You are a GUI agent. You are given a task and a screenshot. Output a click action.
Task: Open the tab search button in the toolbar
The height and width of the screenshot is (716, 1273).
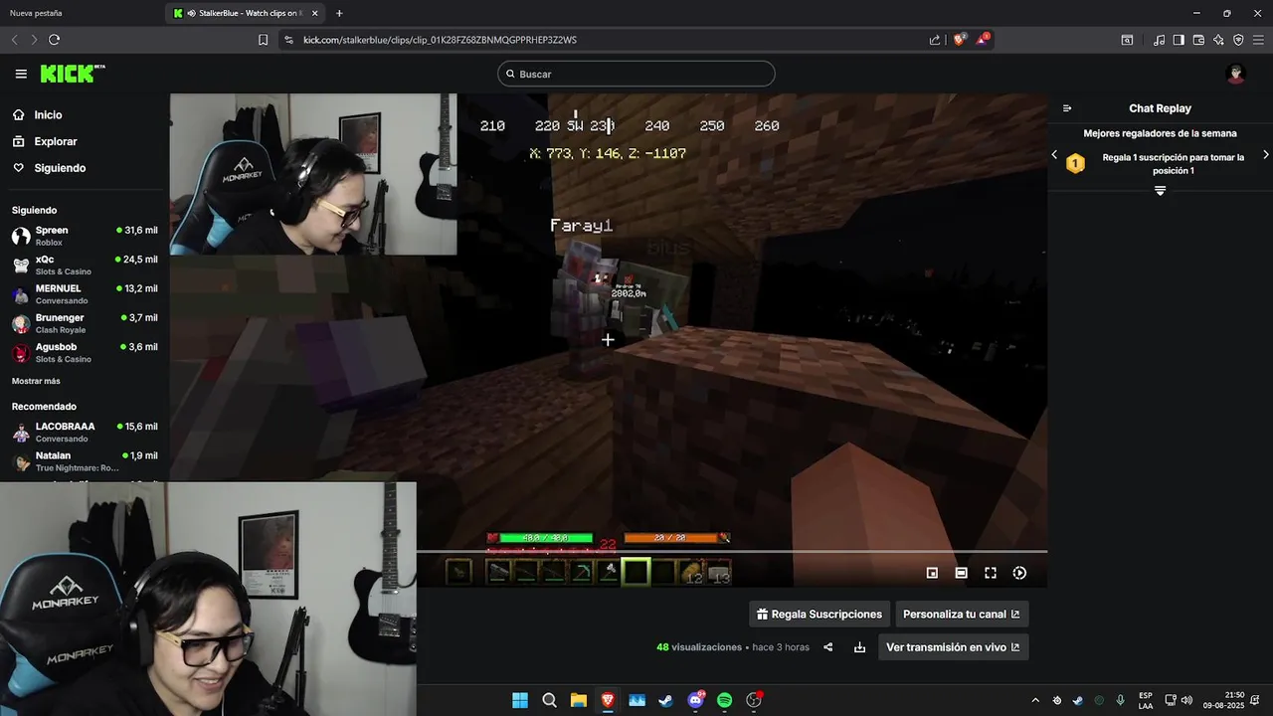[1127, 40]
